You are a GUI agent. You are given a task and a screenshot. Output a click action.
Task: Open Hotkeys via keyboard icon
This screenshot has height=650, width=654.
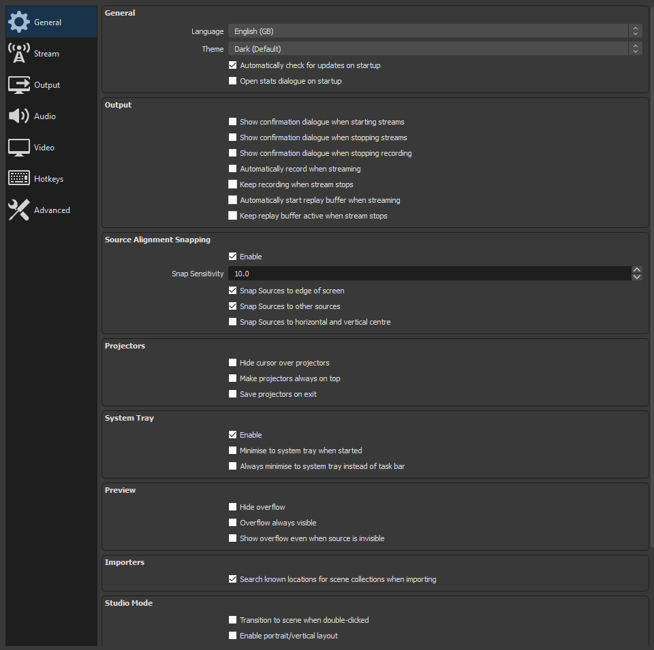point(19,178)
